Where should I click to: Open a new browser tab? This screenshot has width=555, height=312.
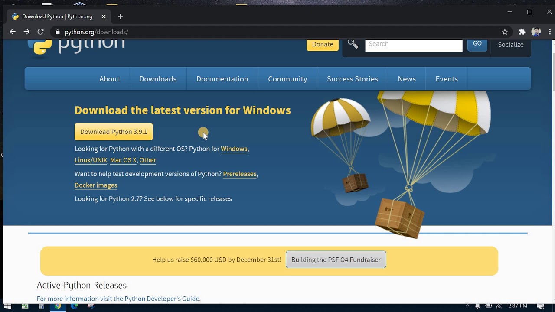pos(120,16)
